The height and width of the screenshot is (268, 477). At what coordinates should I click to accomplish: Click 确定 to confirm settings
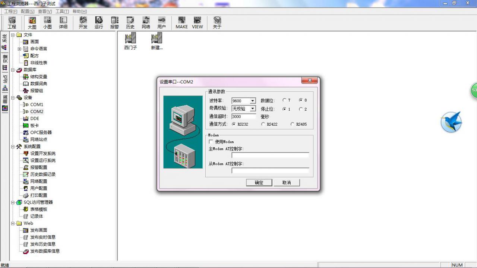(x=259, y=183)
